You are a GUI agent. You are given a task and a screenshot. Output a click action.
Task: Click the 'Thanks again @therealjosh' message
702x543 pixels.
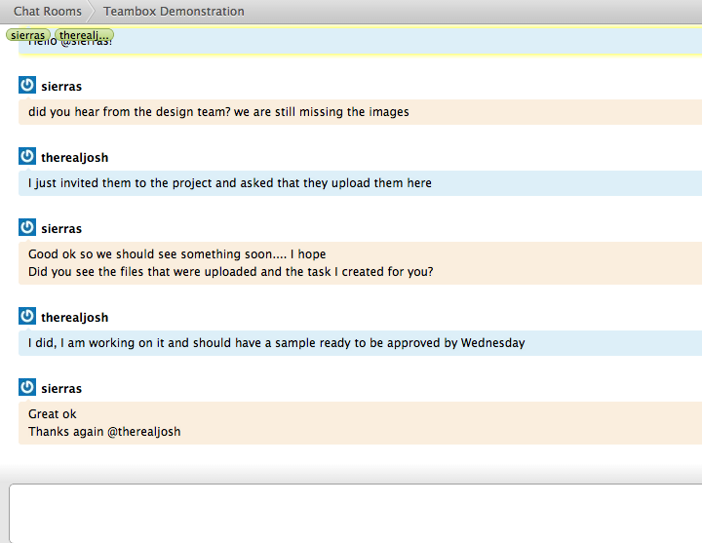pos(104,432)
